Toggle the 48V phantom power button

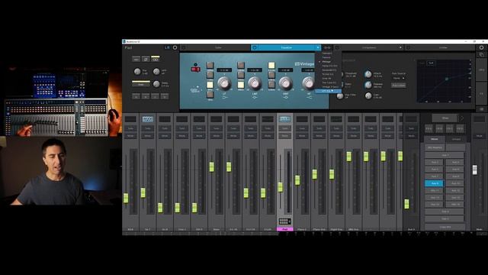pos(136,60)
